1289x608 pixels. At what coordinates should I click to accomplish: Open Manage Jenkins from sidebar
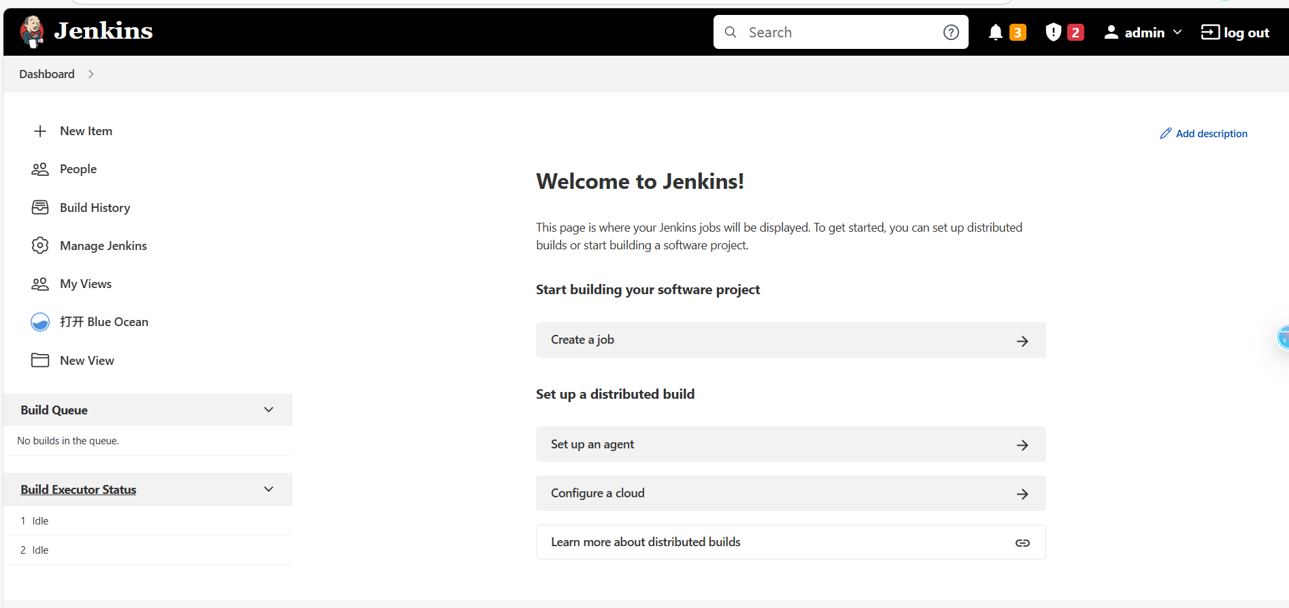pos(103,246)
